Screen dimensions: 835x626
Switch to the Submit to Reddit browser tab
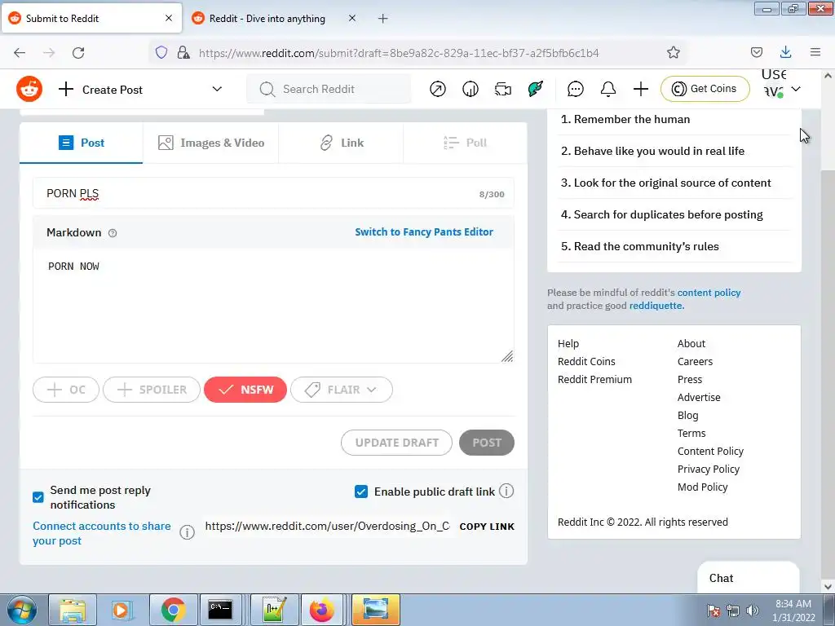(91, 19)
